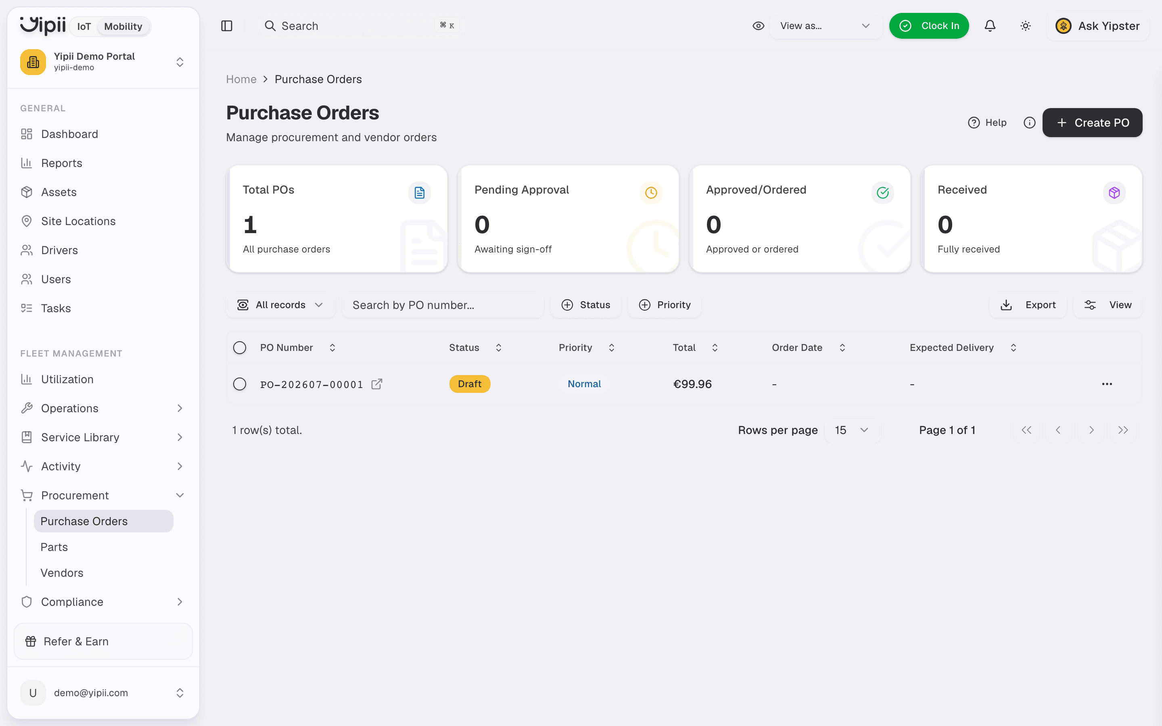This screenshot has width=1162, height=726.
Task: Click the Pending Approval clock icon
Action: (x=651, y=192)
